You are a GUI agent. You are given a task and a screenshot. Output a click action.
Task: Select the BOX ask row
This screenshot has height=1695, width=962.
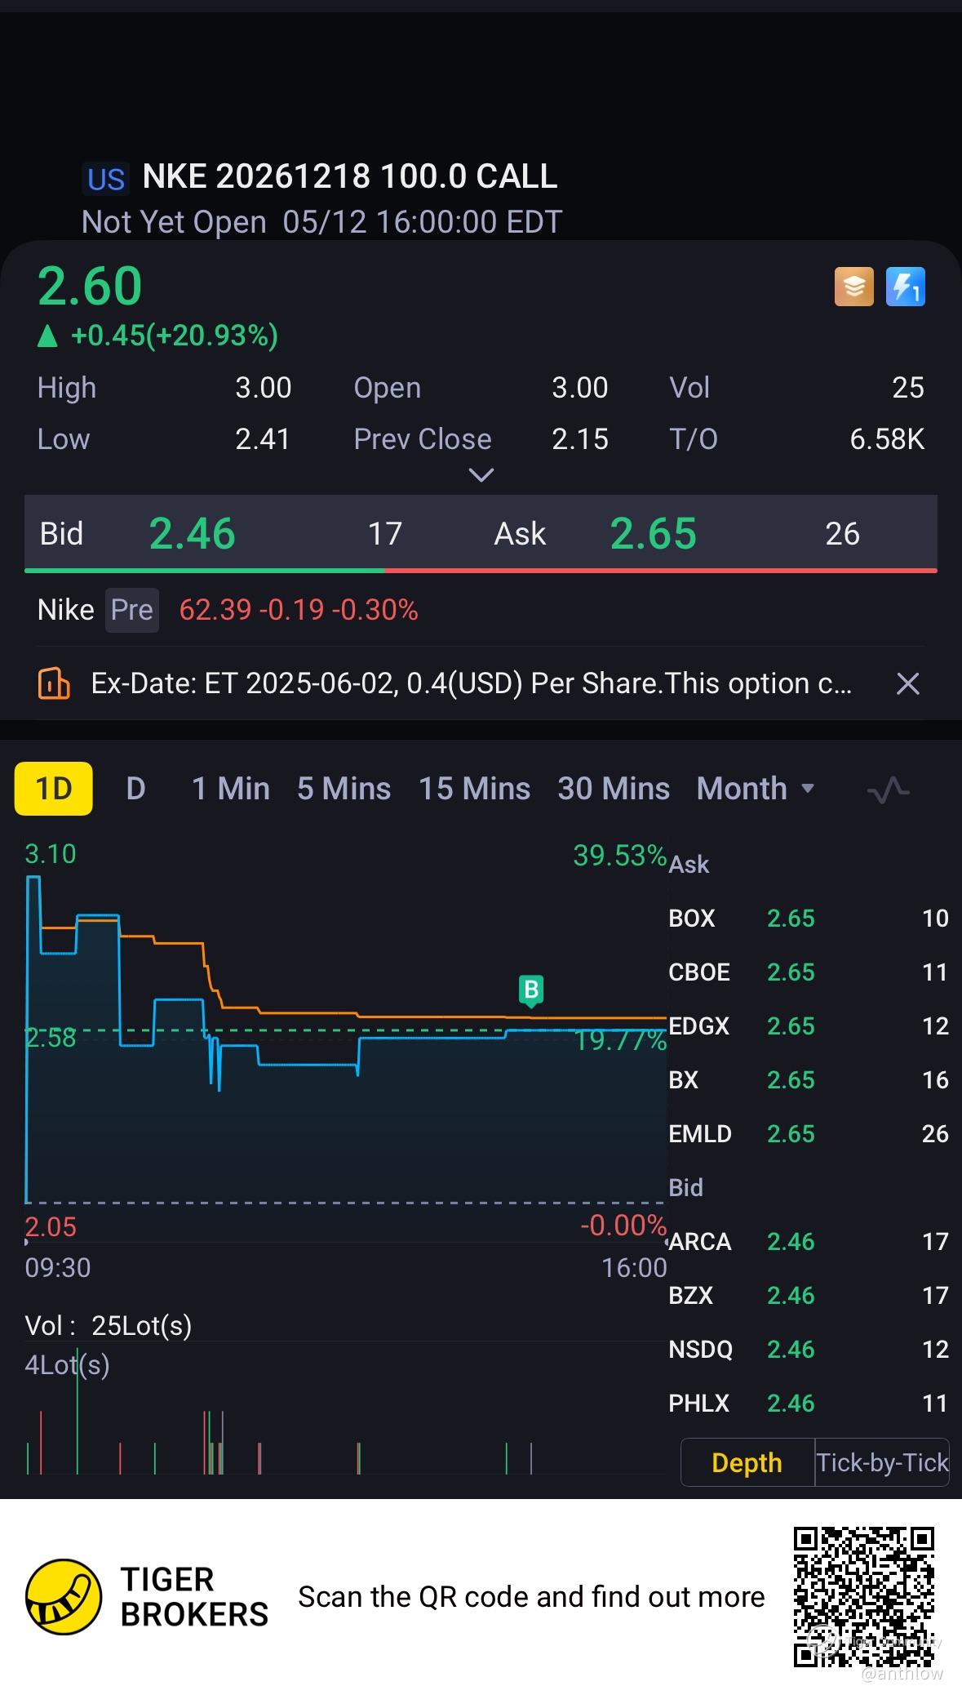809,919
